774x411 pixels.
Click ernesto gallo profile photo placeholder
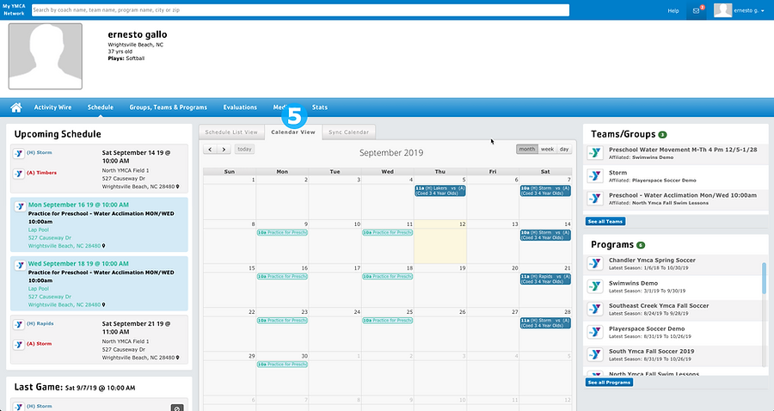click(x=46, y=56)
